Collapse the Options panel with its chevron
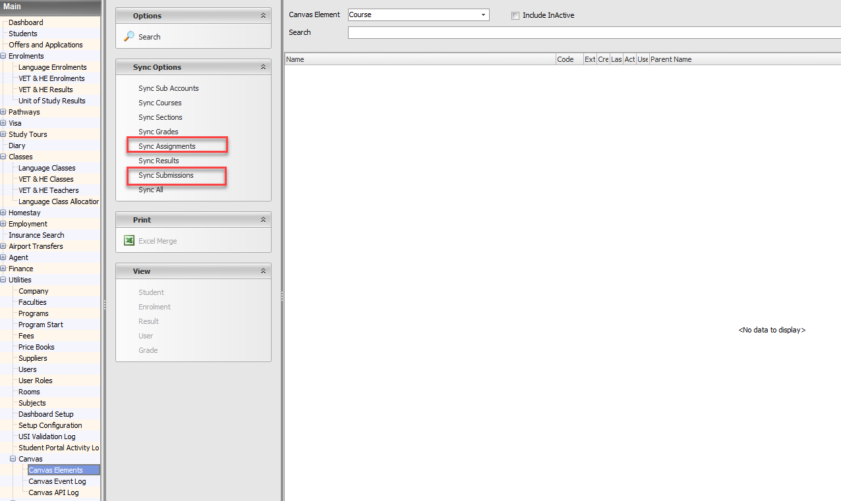Viewport: 841px width, 501px height. [263, 16]
